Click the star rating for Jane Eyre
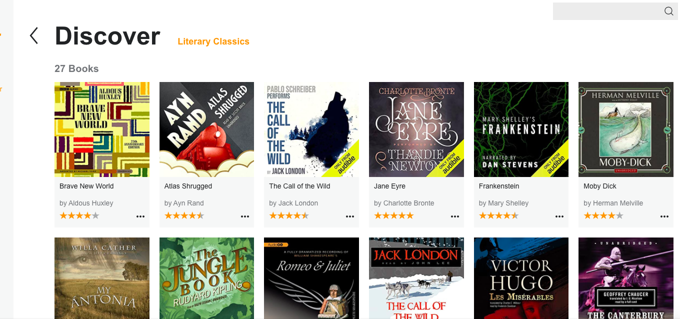This screenshot has width=680, height=319. (394, 216)
